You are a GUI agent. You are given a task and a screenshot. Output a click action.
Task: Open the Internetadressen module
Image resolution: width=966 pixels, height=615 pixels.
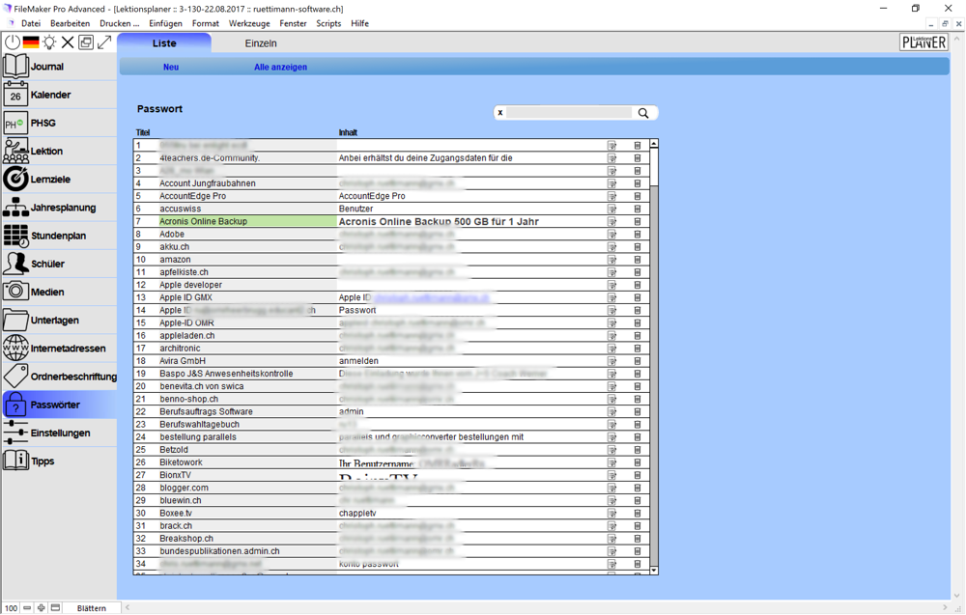pos(59,348)
